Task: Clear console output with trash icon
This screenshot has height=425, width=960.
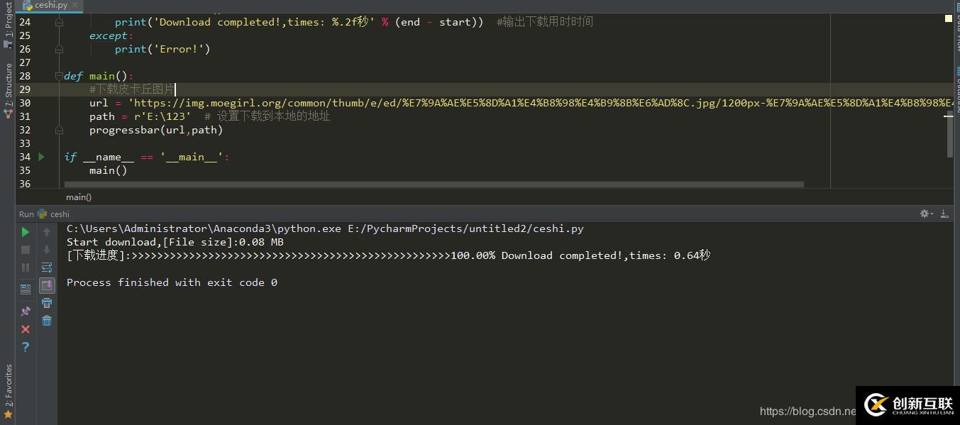Action: 47,321
